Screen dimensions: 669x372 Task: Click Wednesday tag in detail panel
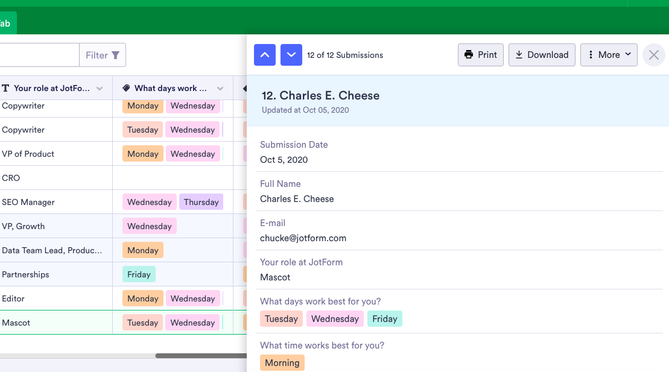click(x=335, y=319)
